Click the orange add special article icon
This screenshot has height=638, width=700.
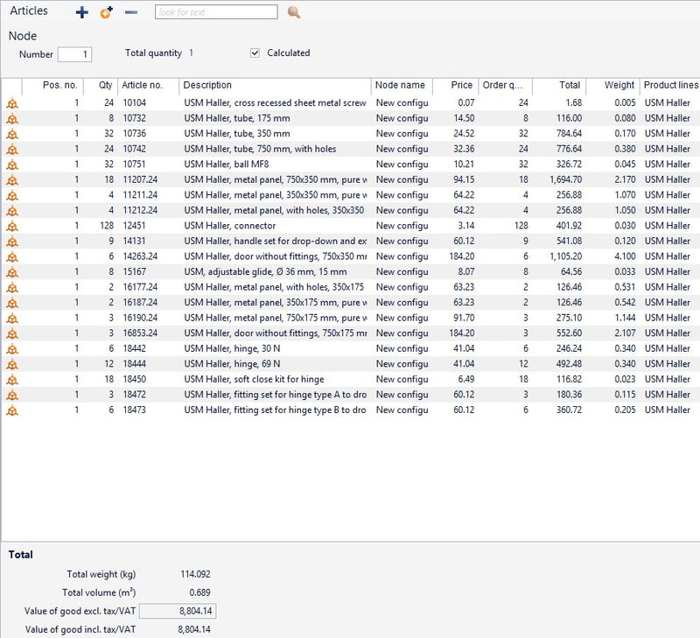click(x=107, y=12)
